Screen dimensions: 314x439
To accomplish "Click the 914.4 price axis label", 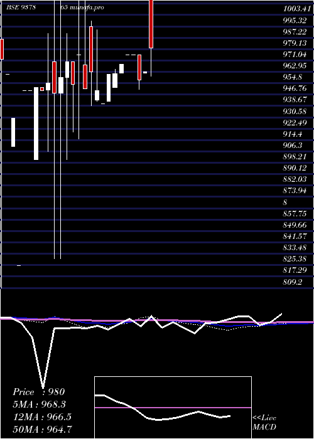I will 293,134.
